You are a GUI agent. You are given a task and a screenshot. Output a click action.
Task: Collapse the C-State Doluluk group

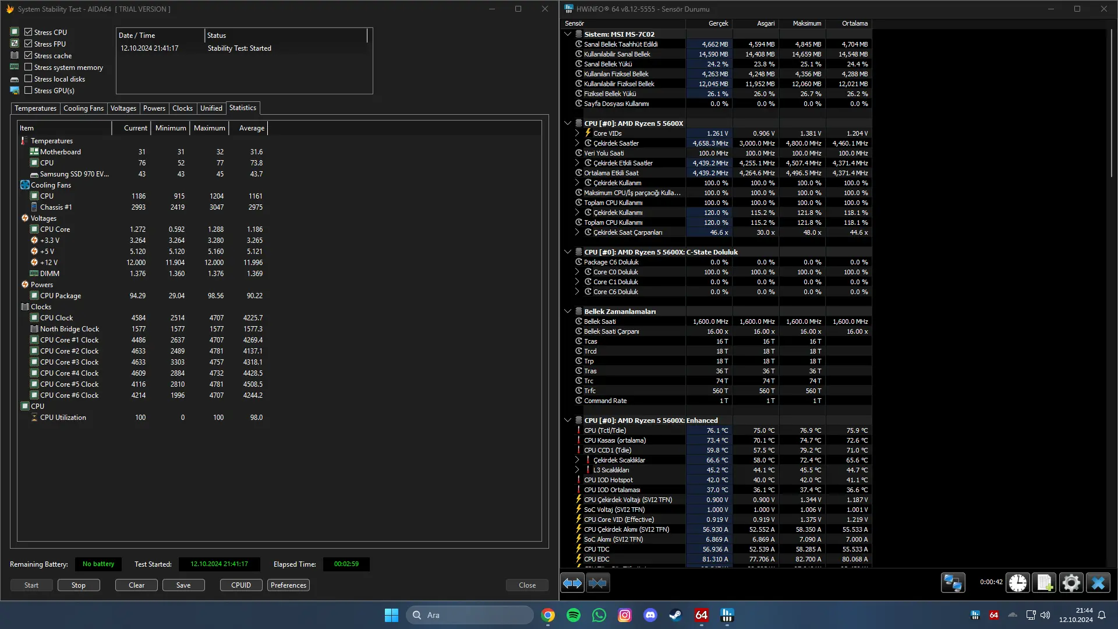tap(568, 252)
